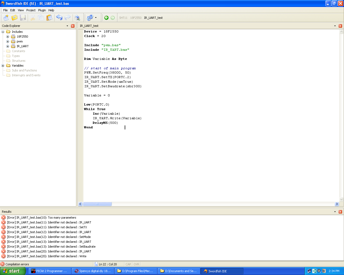This screenshot has width=344, height=275.
Task: Expand the pwm include node
Action: [x=8, y=41]
